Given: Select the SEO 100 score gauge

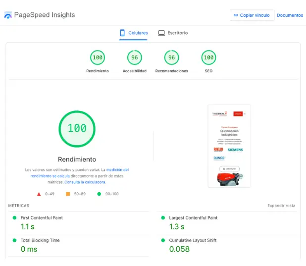Looking at the screenshot, I should (208, 57).
